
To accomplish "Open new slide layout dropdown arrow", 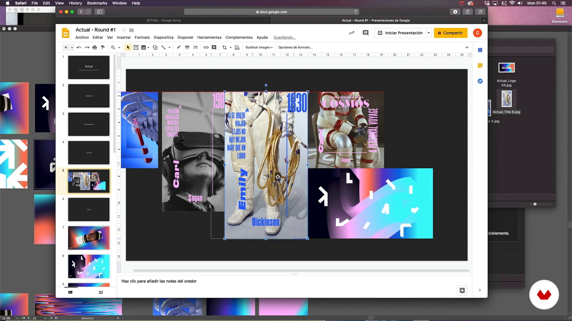I will tap(72, 48).
